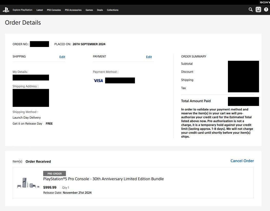The image size is (270, 211).
Task: Edit the shipping details
Action: click(62, 57)
